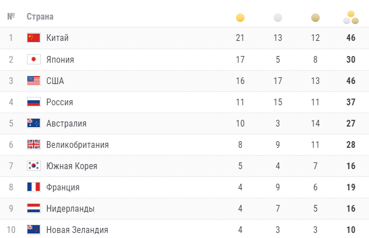
Task: Click the Netherlands flag icon
Action: [x=34, y=208]
